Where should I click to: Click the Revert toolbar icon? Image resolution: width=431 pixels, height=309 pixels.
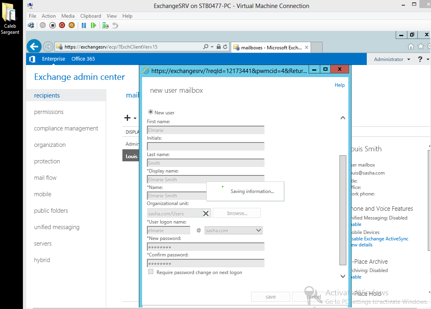[115, 25]
